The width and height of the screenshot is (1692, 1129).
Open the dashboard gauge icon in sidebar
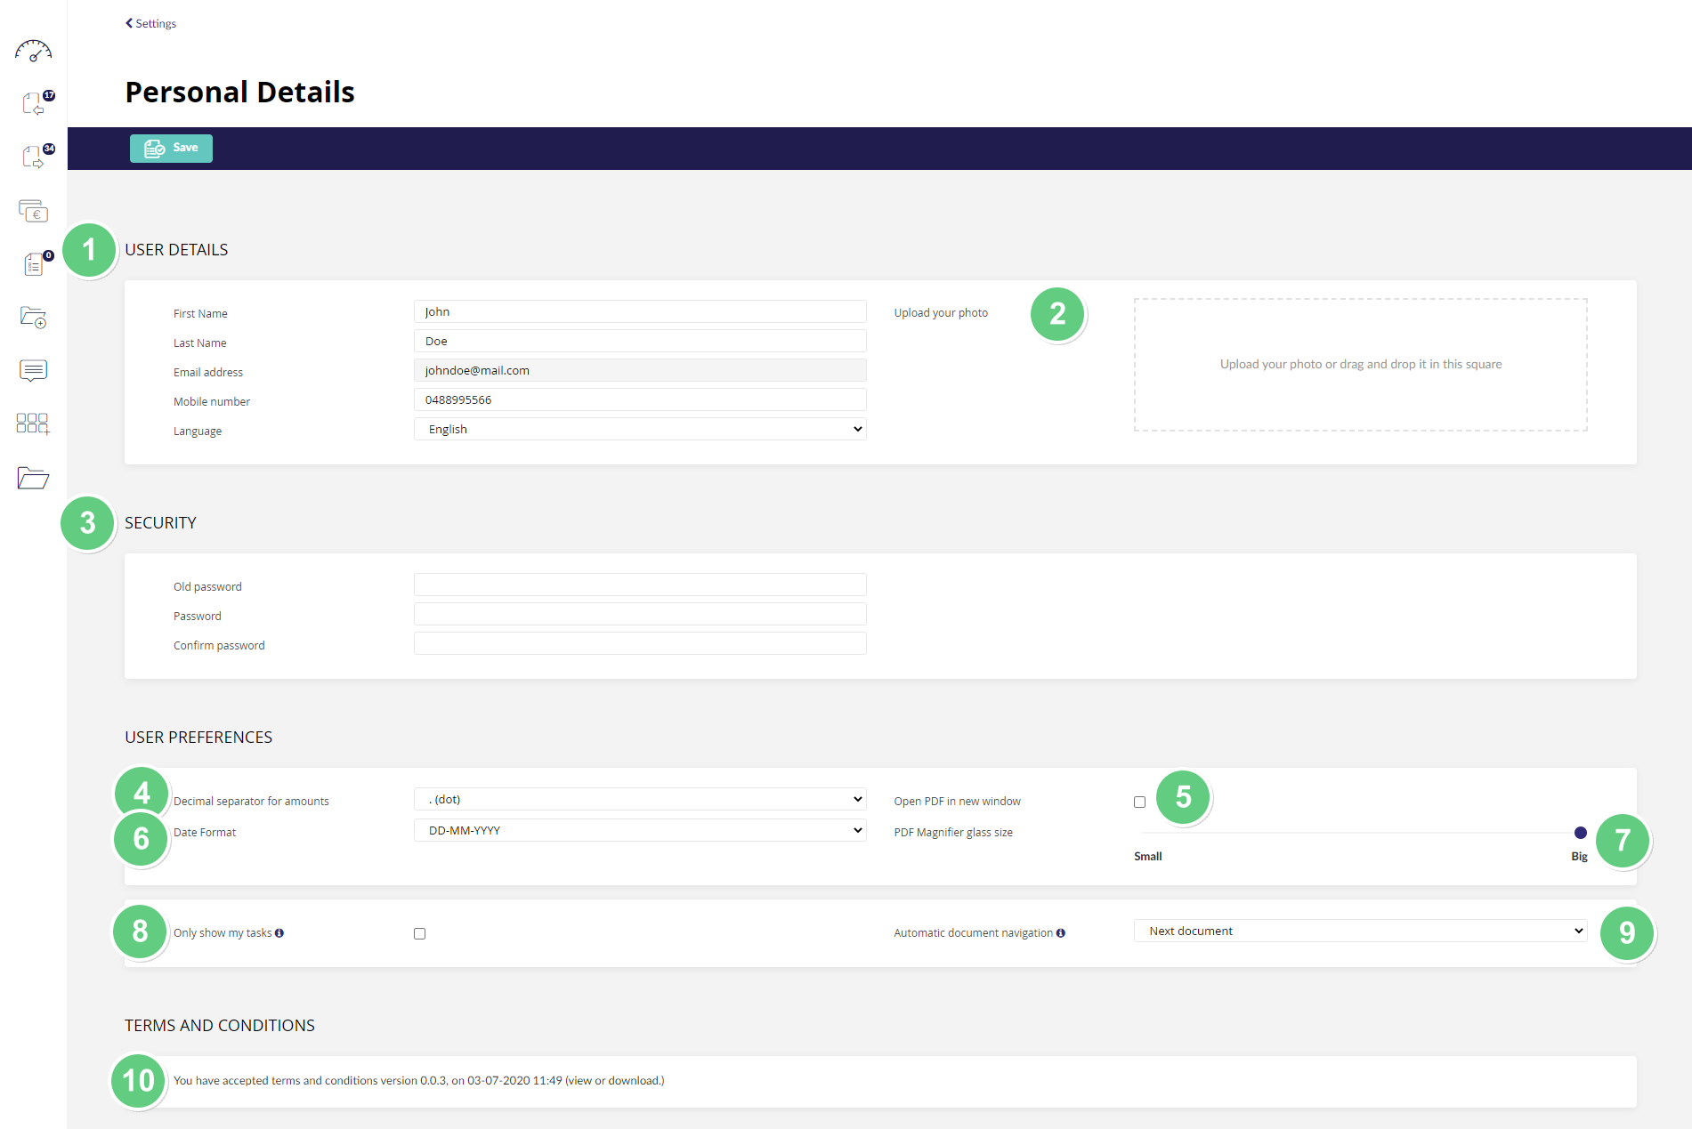click(x=33, y=51)
